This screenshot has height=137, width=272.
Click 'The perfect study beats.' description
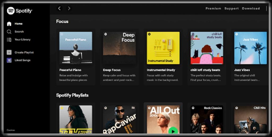point(206,76)
